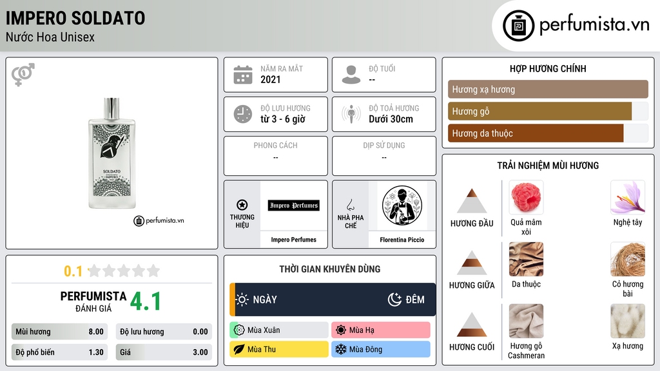Click the Giá 3.00 score bar

[164, 352]
